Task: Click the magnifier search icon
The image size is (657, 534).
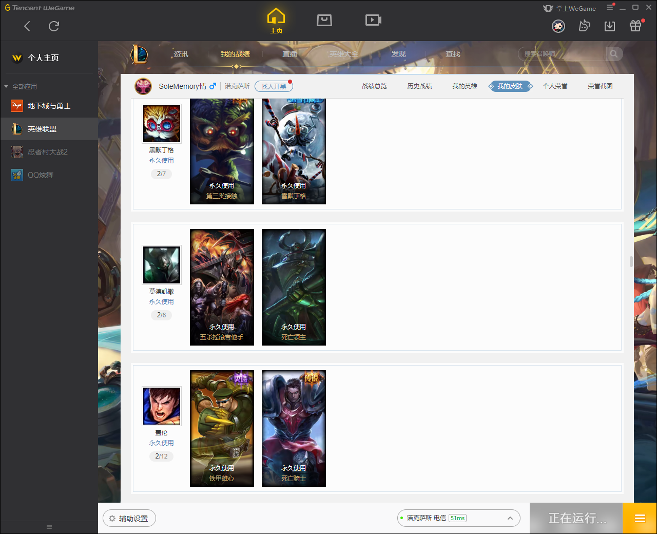Action: pyautogui.click(x=614, y=54)
